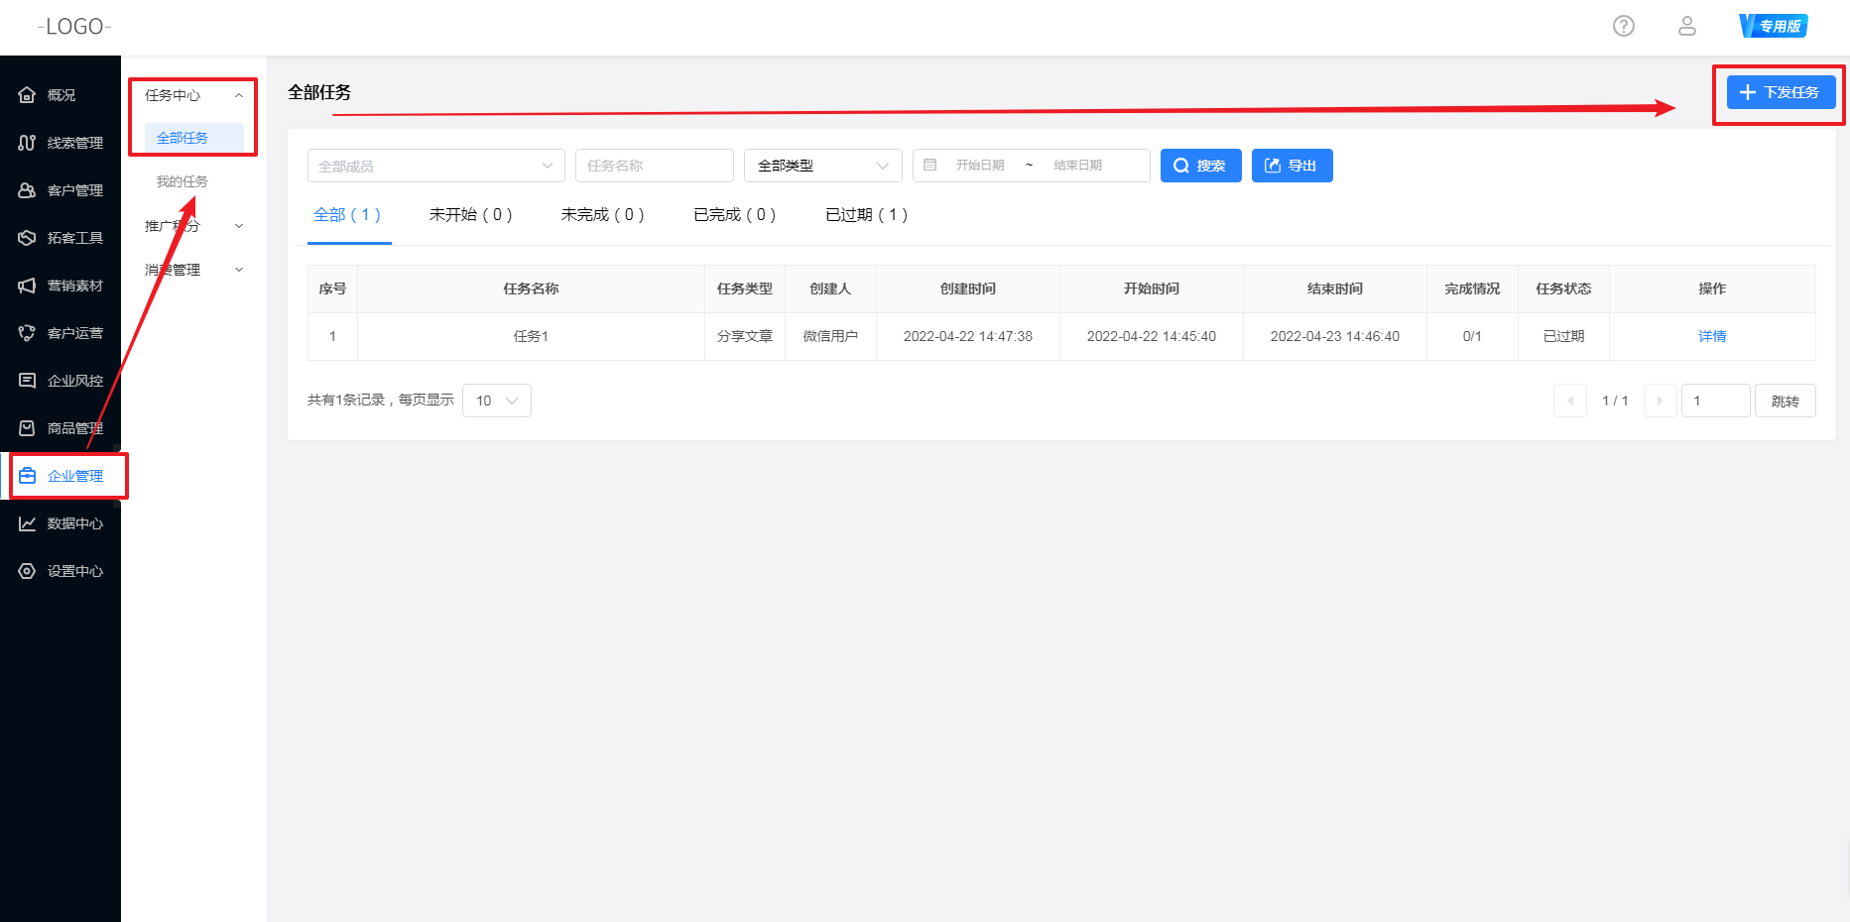
Task: Click the 下发任务 button
Action: pos(1781,92)
